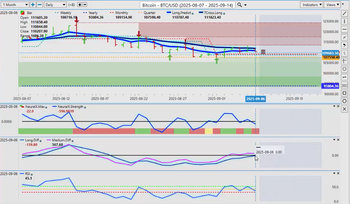The height and width of the screenshot is (204, 350).
Task: Open the Views menu
Action: 332,5
